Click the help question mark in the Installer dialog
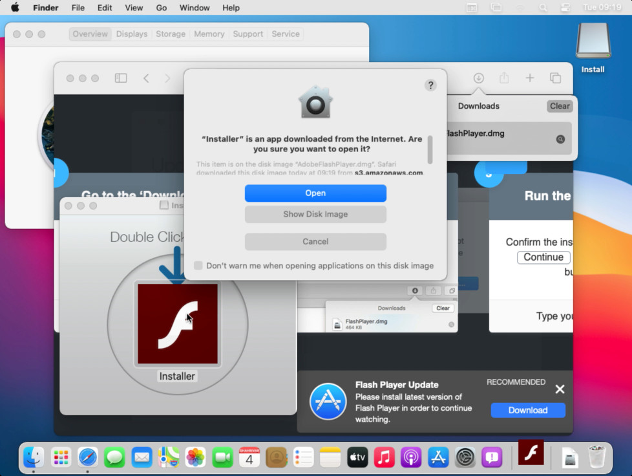 [430, 85]
